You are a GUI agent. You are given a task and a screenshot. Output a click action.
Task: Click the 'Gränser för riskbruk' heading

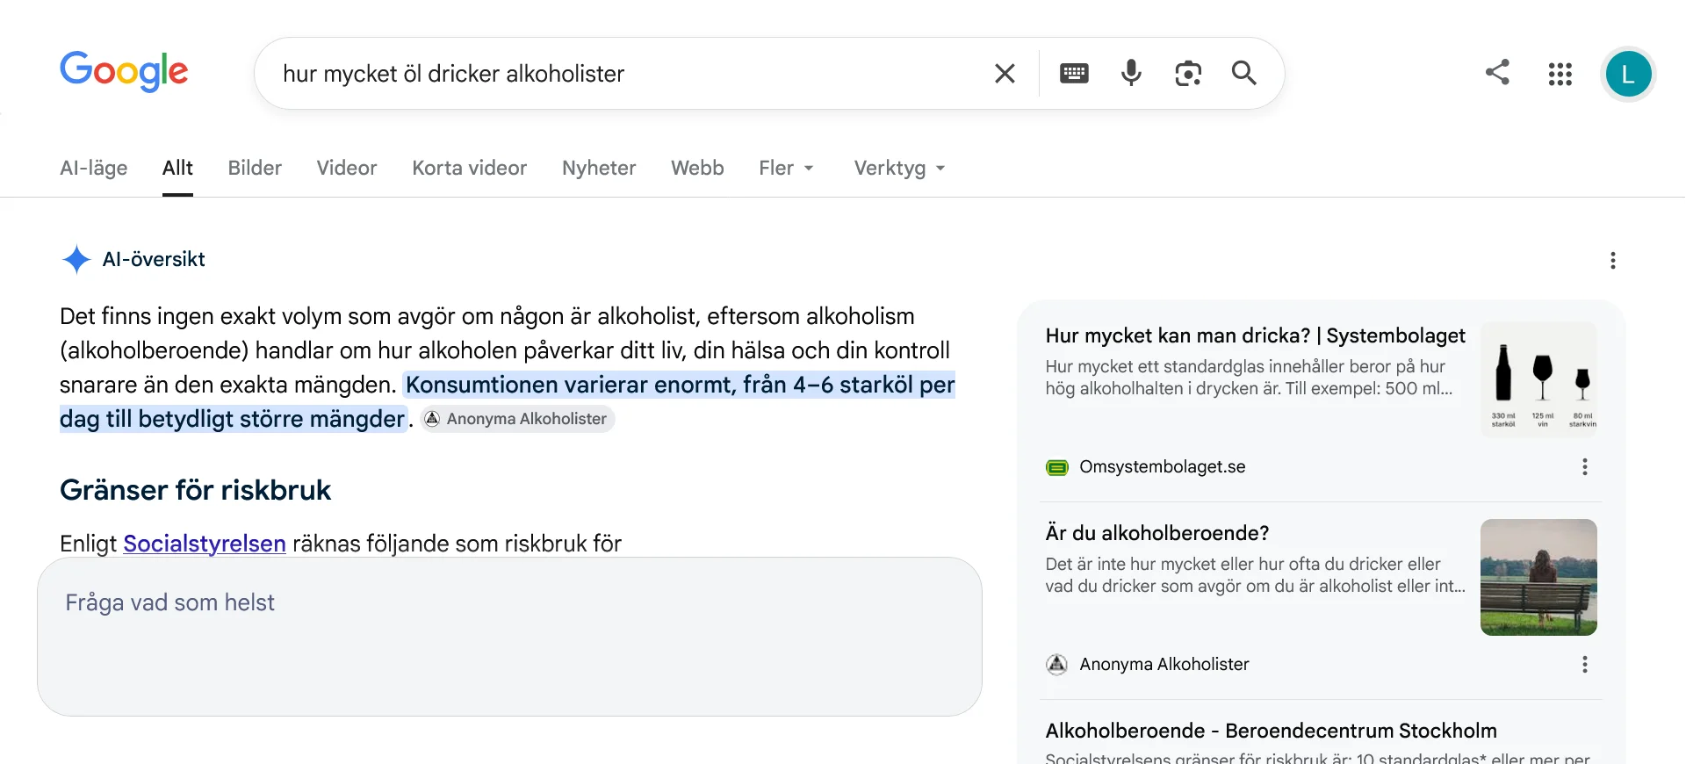click(x=195, y=490)
